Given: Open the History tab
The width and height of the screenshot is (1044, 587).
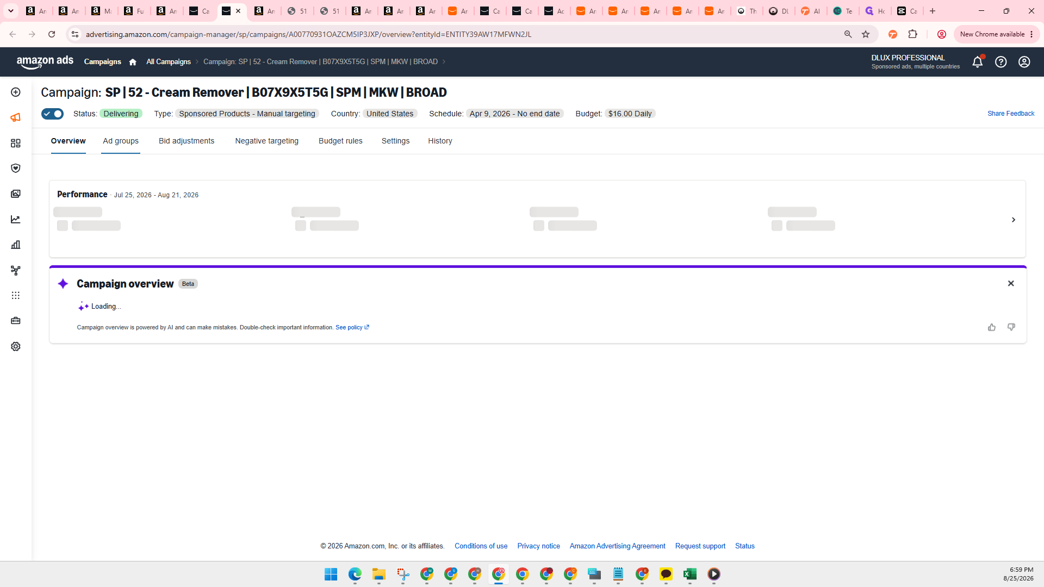Looking at the screenshot, I should pyautogui.click(x=440, y=141).
